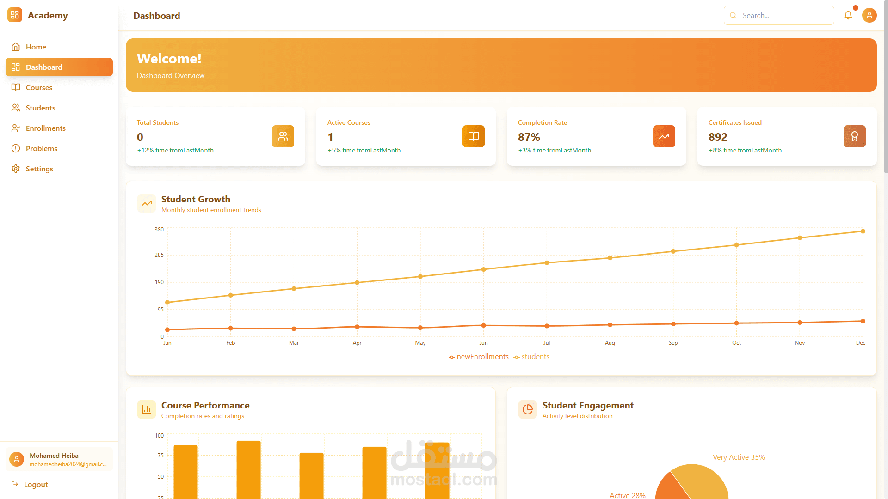Click the Certificates Issued award icon
The height and width of the screenshot is (499, 888).
point(854,136)
